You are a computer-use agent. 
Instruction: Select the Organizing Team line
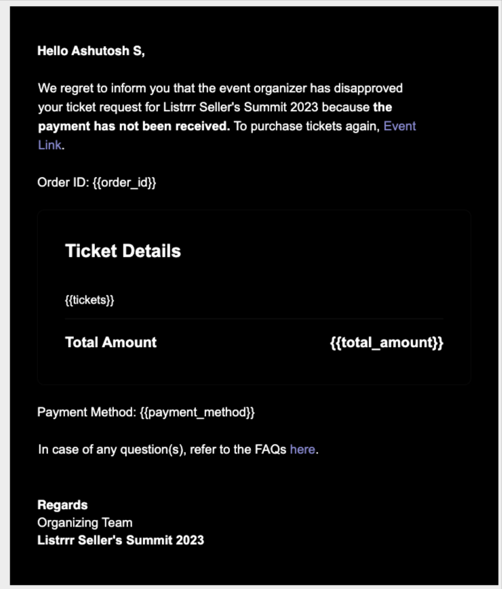(x=85, y=523)
